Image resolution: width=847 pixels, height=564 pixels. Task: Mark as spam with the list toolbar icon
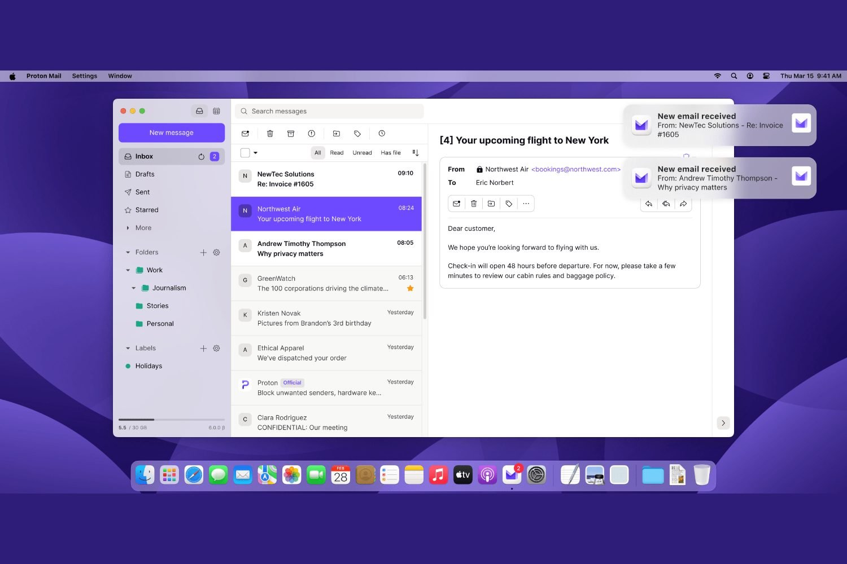[x=311, y=134]
